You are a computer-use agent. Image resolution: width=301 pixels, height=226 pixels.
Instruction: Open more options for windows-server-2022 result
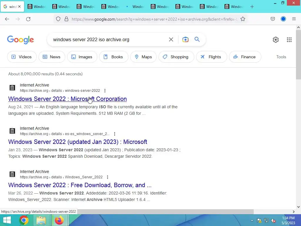click(105, 91)
